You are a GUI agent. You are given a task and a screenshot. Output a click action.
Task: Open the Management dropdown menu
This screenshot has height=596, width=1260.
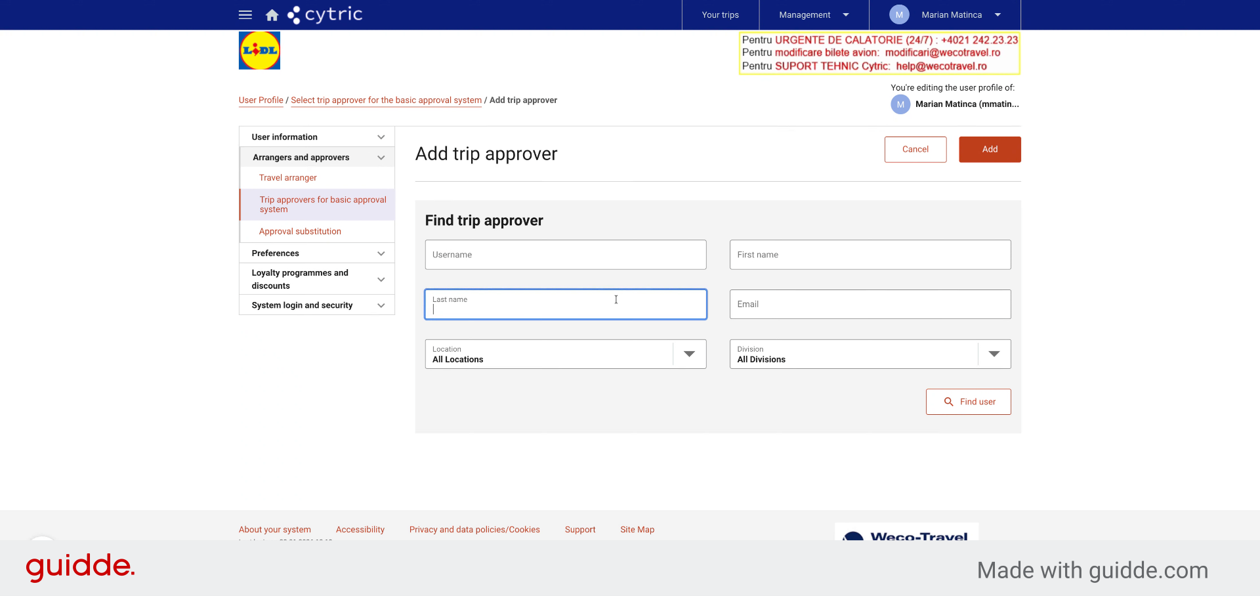point(814,14)
